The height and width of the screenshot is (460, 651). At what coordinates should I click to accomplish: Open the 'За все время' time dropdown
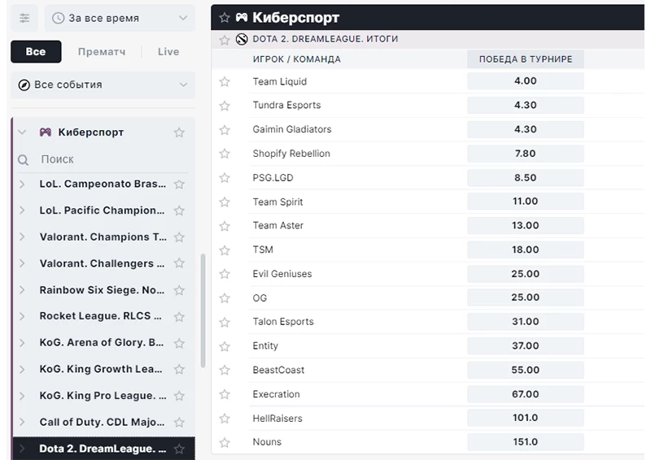pyautogui.click(x=120, y=18)
